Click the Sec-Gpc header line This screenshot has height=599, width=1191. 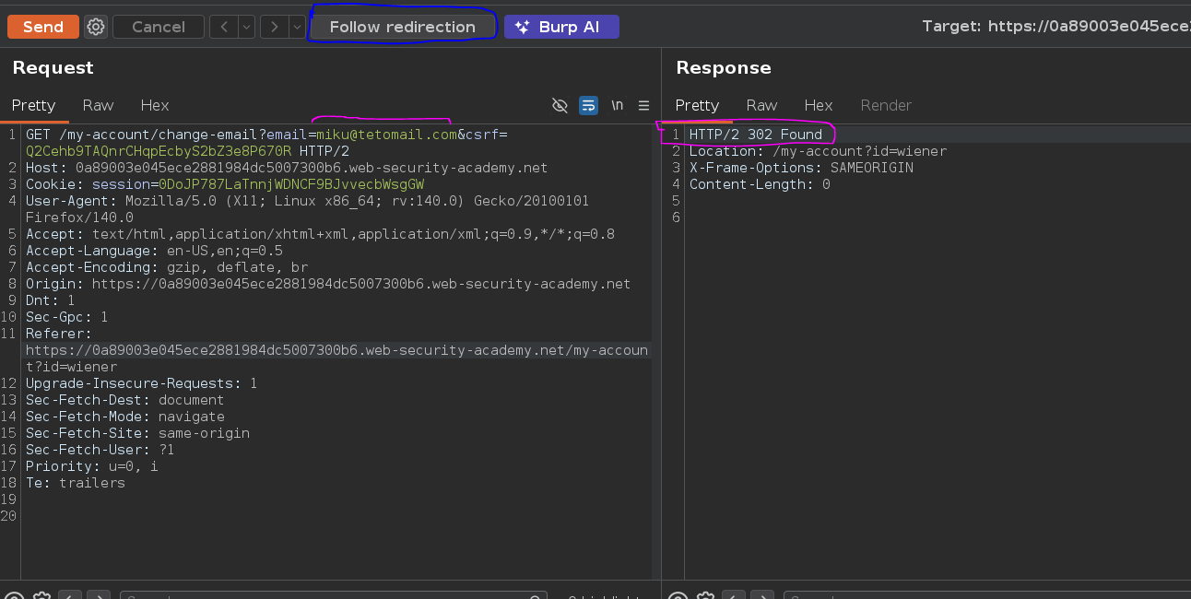67,317
